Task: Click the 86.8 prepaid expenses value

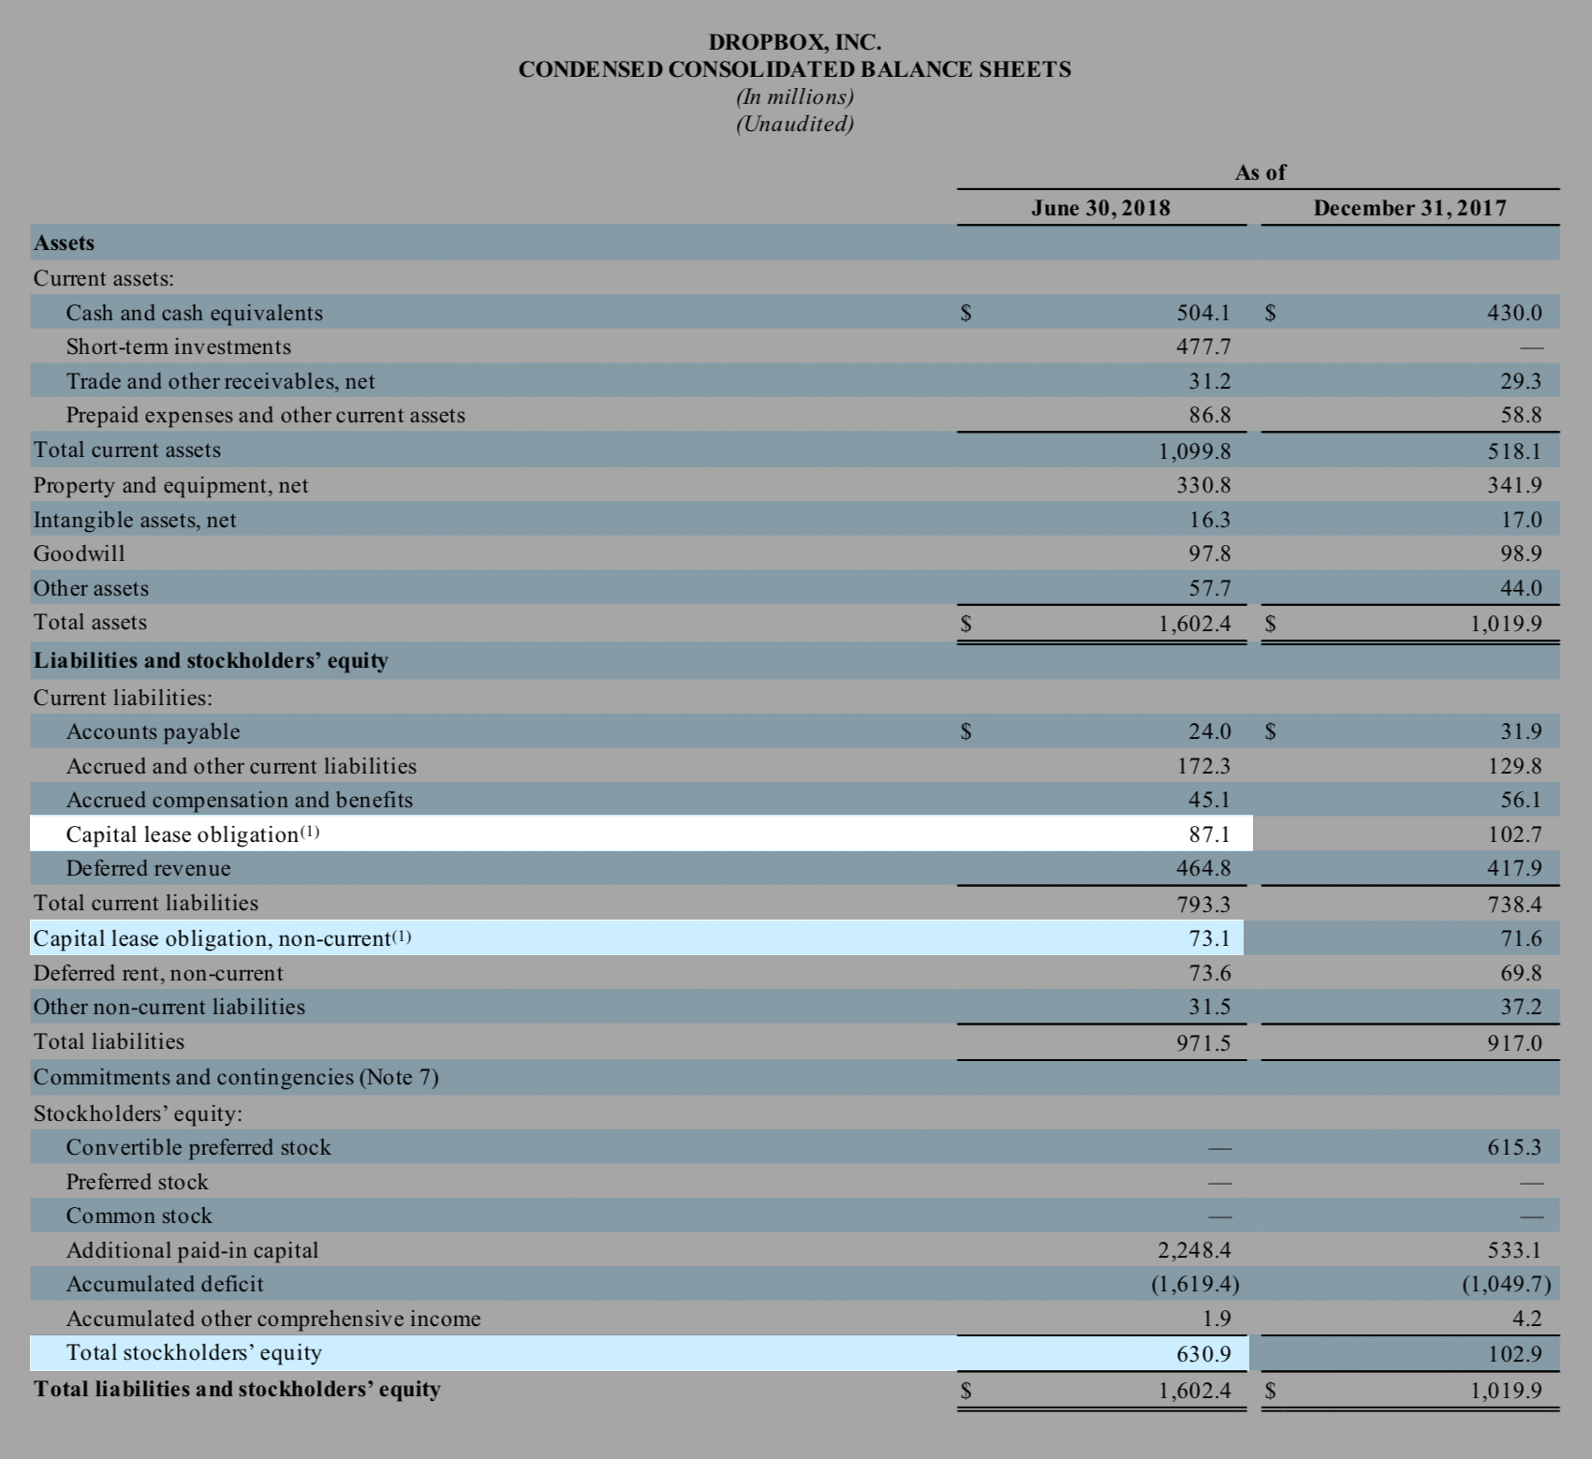Action: [x=1210, y=415]
